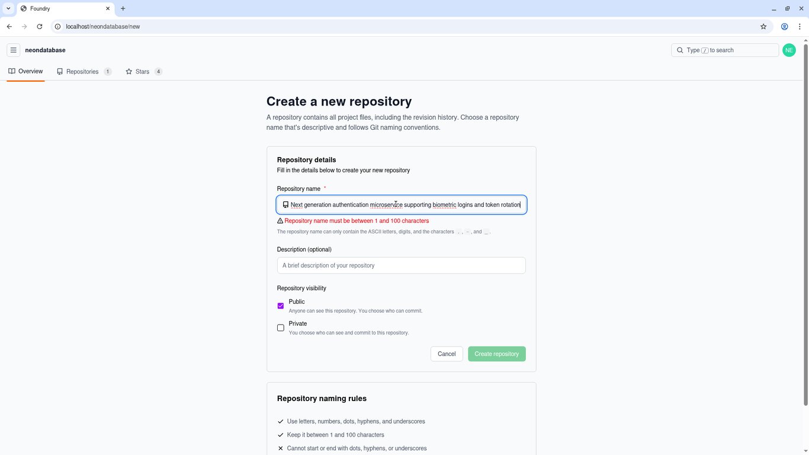Cancel the repository creation
The height and width of the screenshot is (455, 809).
(x=447, y=354)
